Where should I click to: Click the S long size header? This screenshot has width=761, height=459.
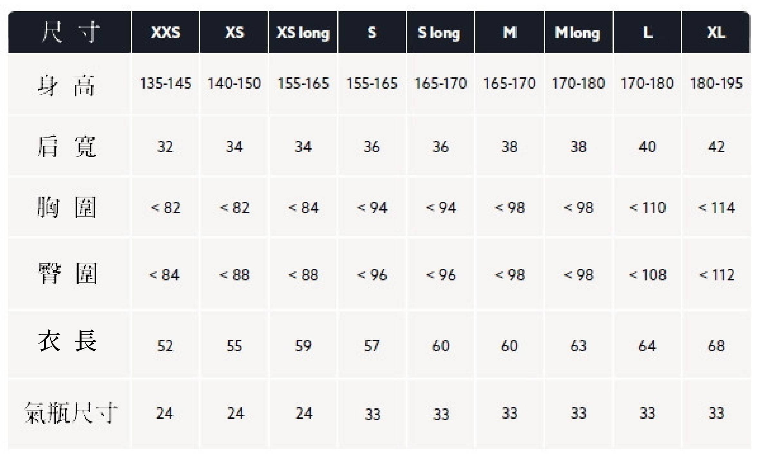[440, 33]
